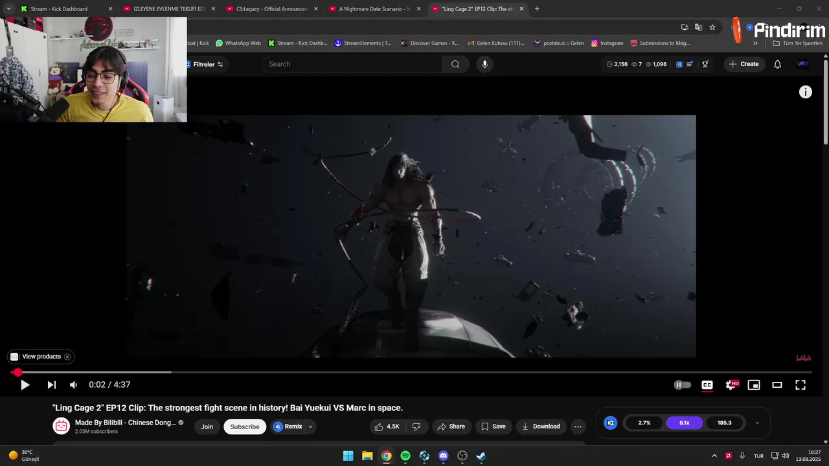Expand Remix dropdown arrow
The width and height of the screenshot is (829, 466).
[310, 427]
